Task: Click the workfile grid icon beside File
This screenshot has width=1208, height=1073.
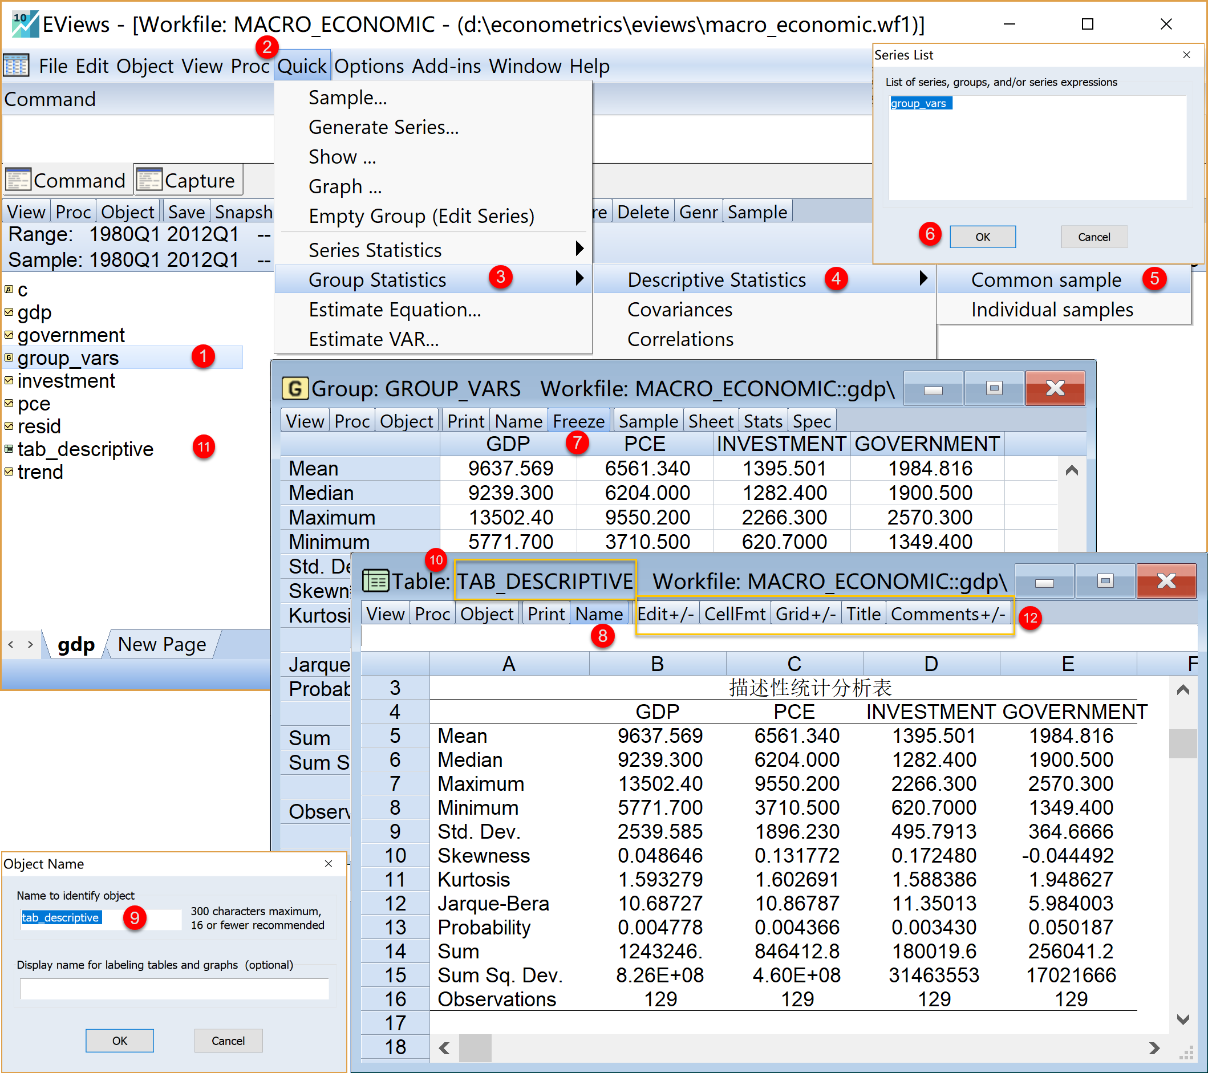Action: 16,66
